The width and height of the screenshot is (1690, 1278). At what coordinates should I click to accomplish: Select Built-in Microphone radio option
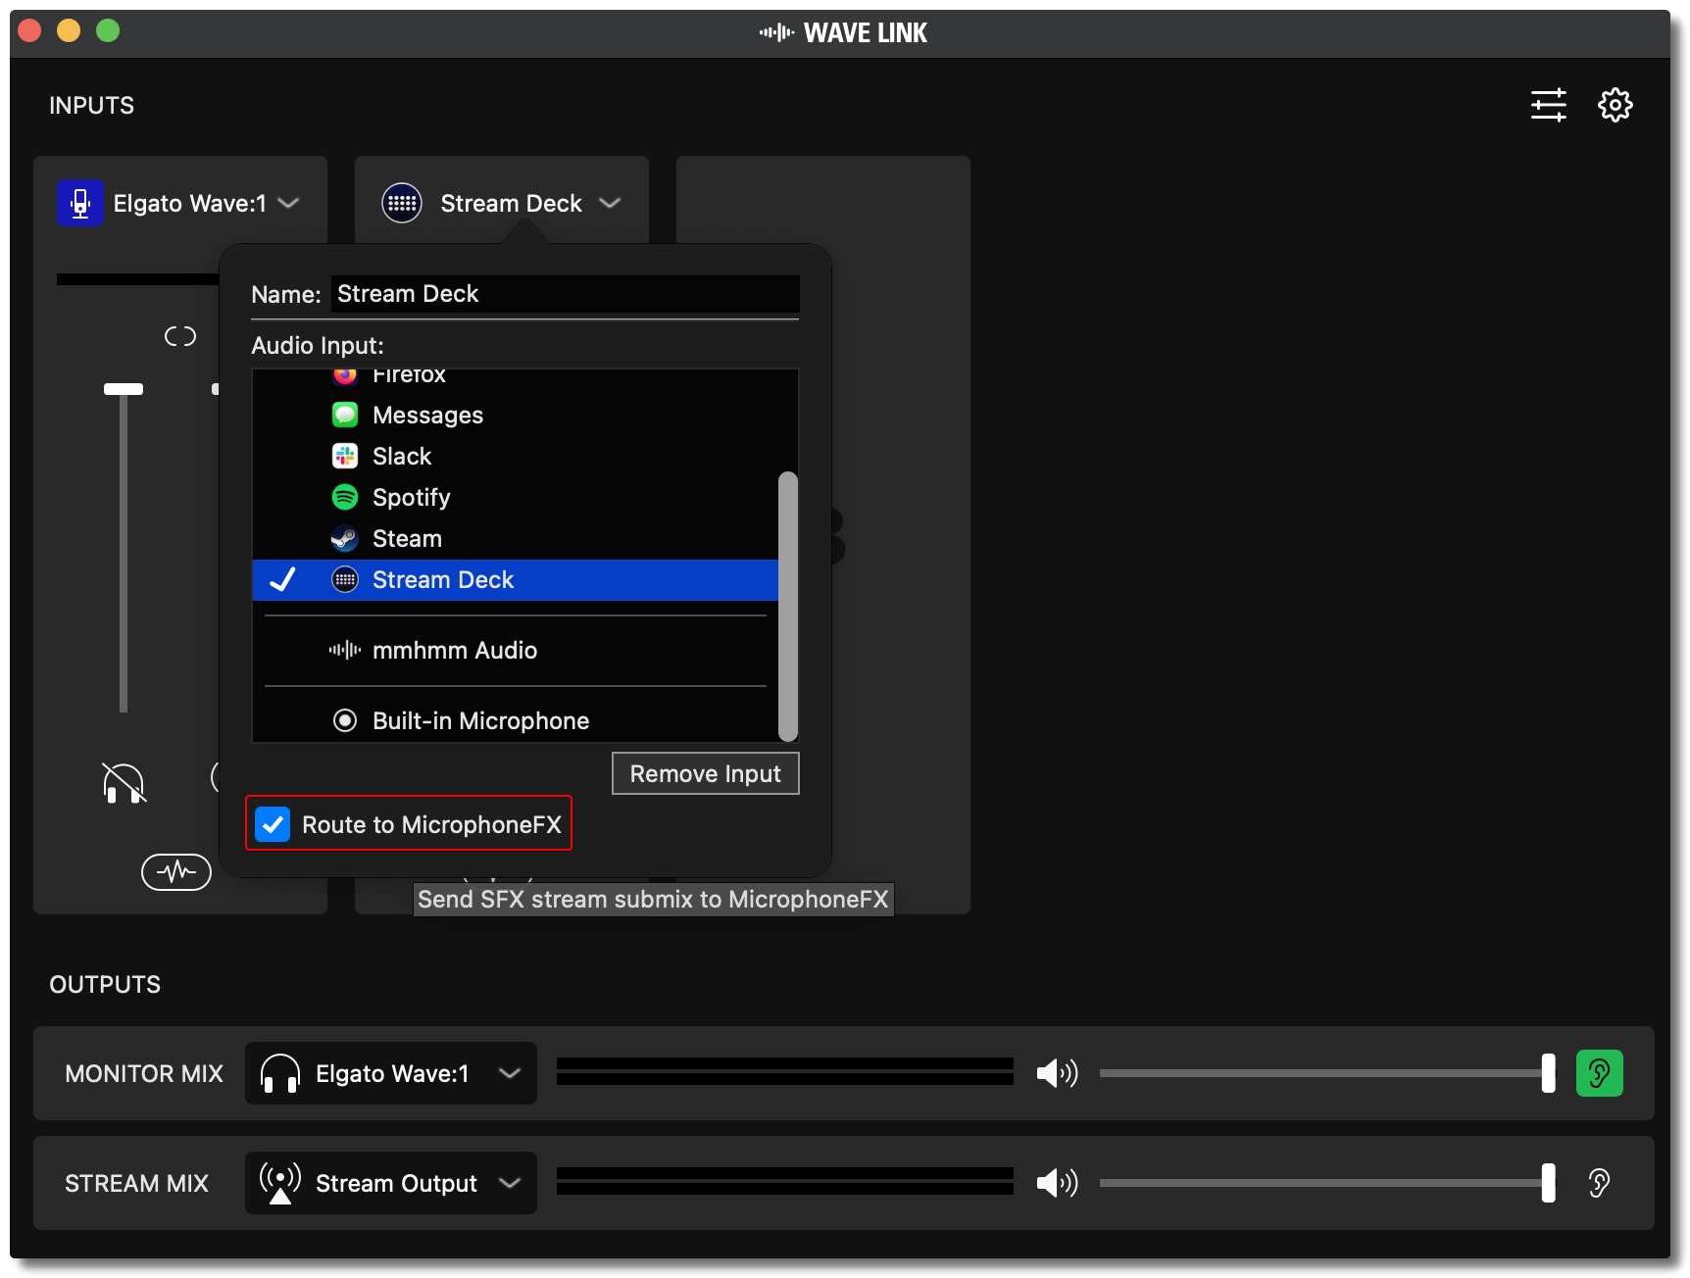(x=345, y=720)
